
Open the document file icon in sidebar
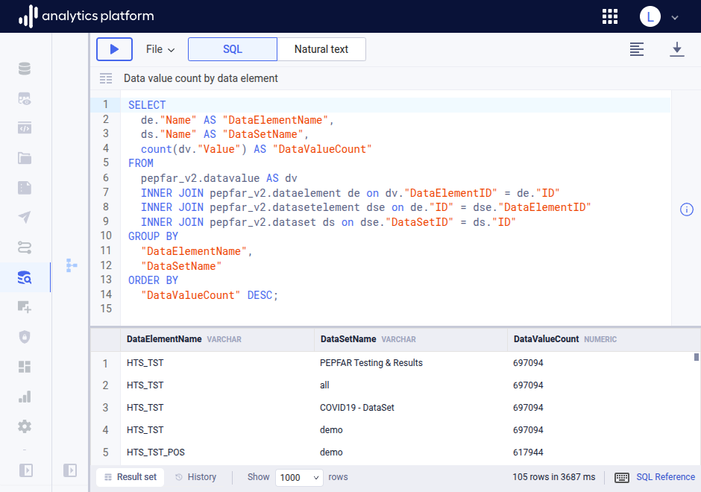(x=25, y=188)
